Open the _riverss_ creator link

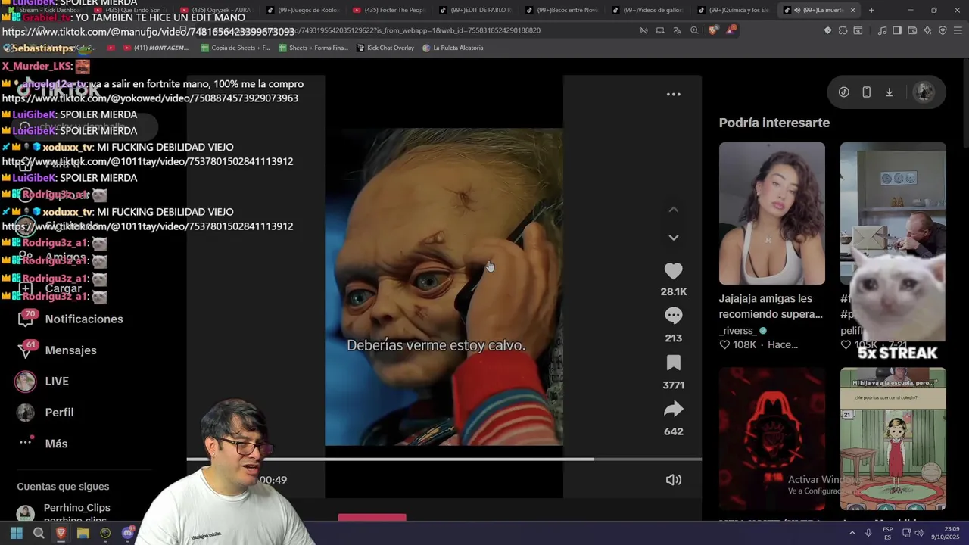[x=737, y=331]
